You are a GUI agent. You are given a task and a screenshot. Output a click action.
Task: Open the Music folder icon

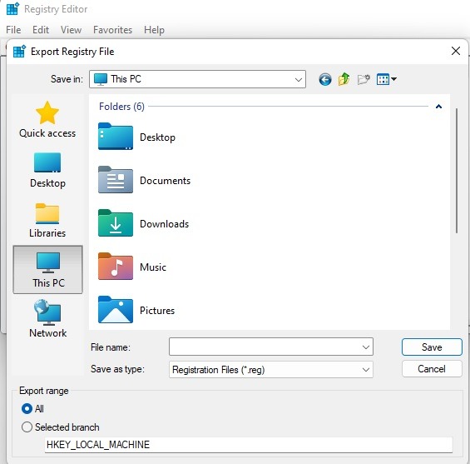click(116, 267)
